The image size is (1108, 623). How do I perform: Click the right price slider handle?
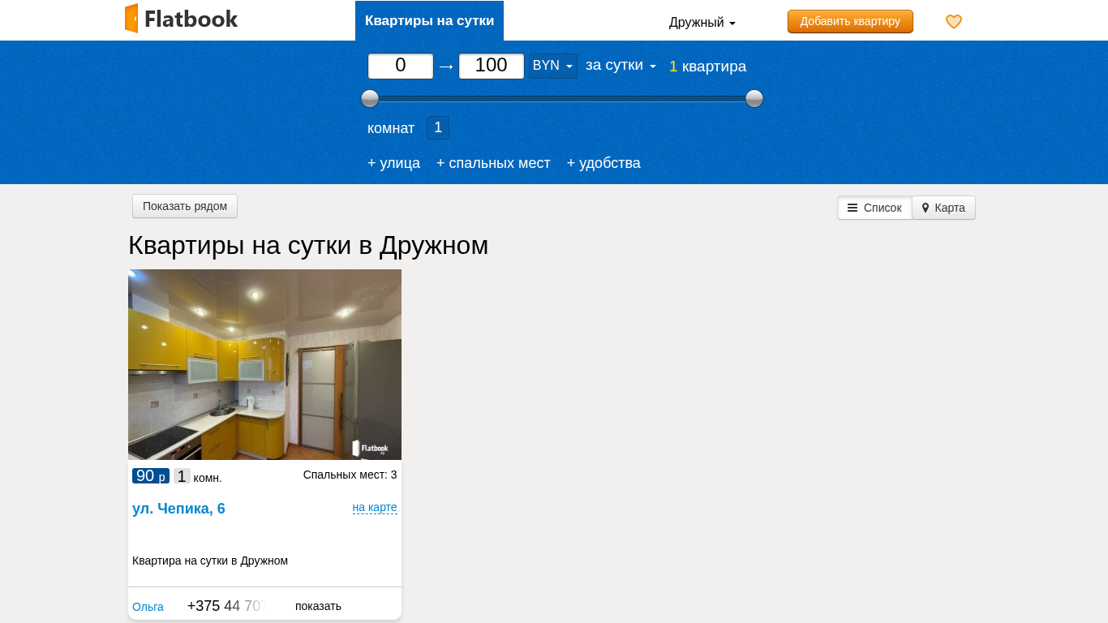(x=754, y=99)
